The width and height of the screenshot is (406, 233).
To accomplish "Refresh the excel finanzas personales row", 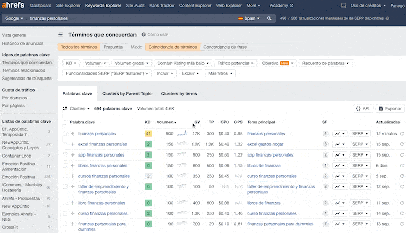I will coord(402,144).
